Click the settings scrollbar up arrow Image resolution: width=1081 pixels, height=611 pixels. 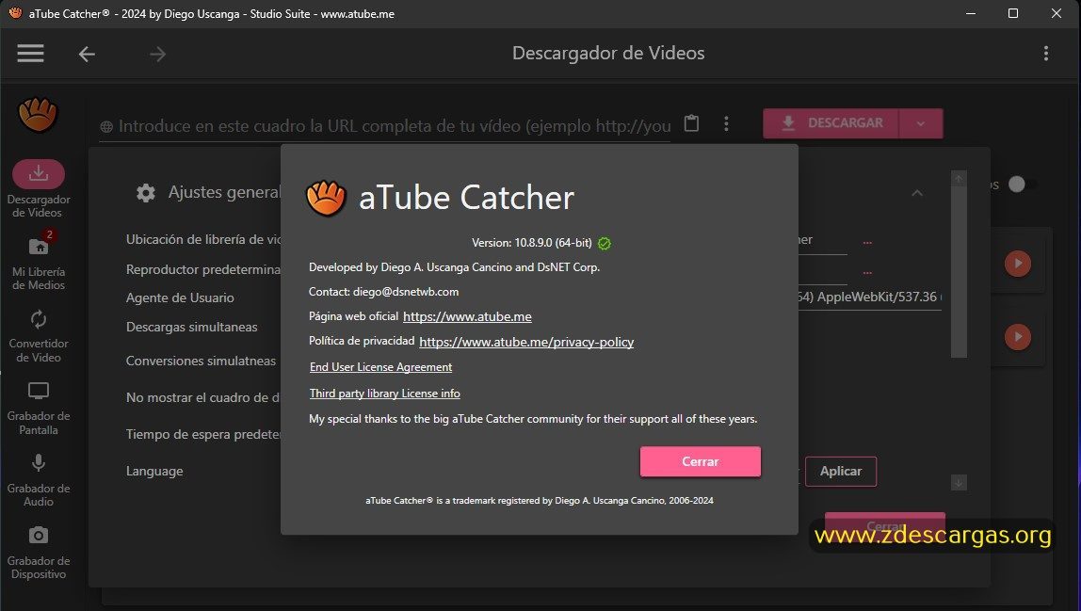pos(959,179)
